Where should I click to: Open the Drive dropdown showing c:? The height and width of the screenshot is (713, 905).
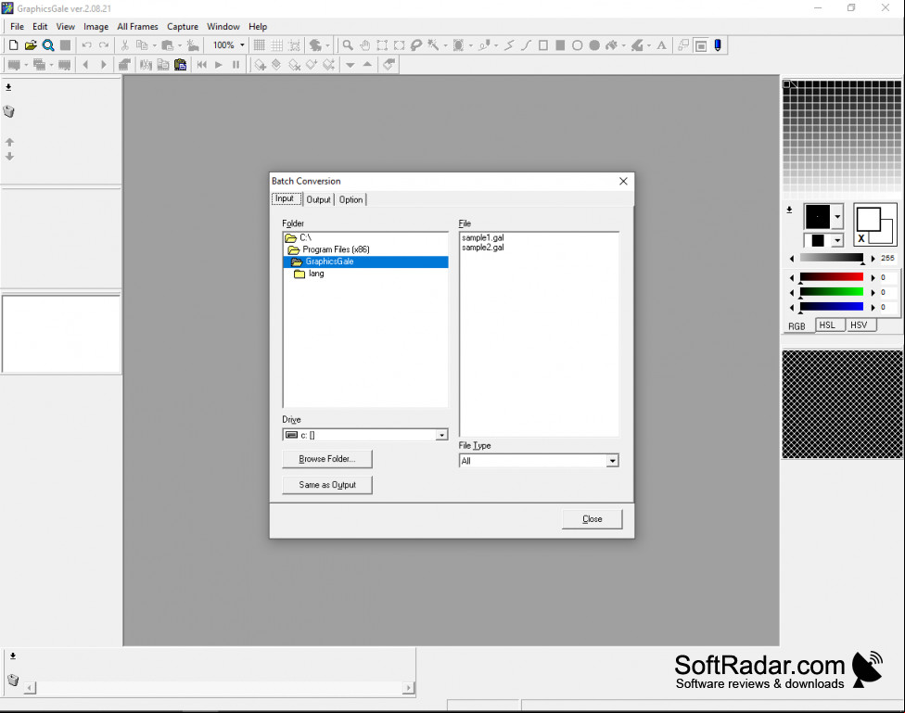pos(441,435)
